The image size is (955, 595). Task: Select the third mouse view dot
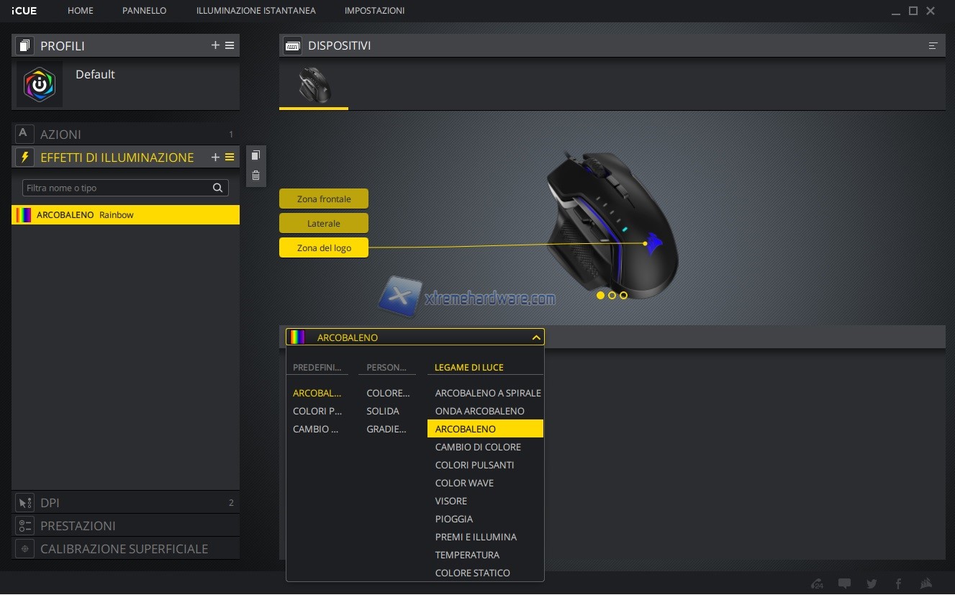click(x=623, y=295)
